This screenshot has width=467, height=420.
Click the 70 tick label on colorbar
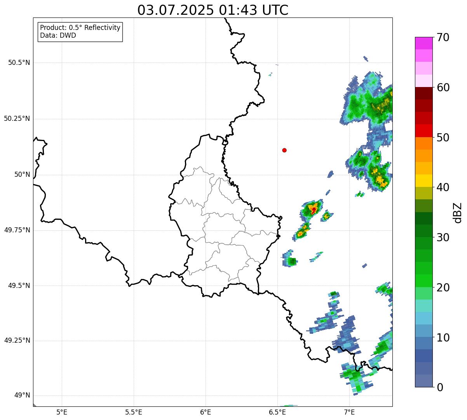click(443, 37)
